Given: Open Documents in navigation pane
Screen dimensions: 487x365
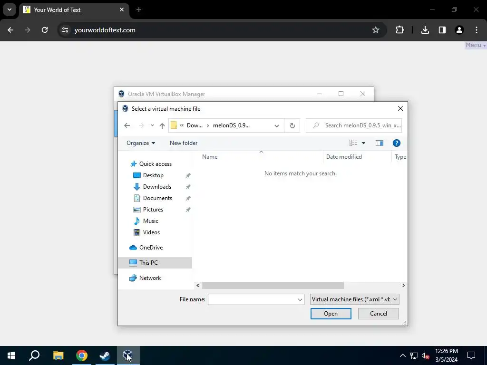Looking at the screenshot, I should pos(157,198).
